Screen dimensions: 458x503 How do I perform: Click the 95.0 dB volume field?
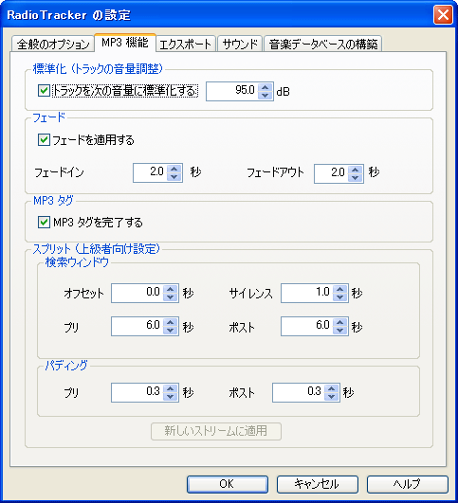click(x=232, y=92)
